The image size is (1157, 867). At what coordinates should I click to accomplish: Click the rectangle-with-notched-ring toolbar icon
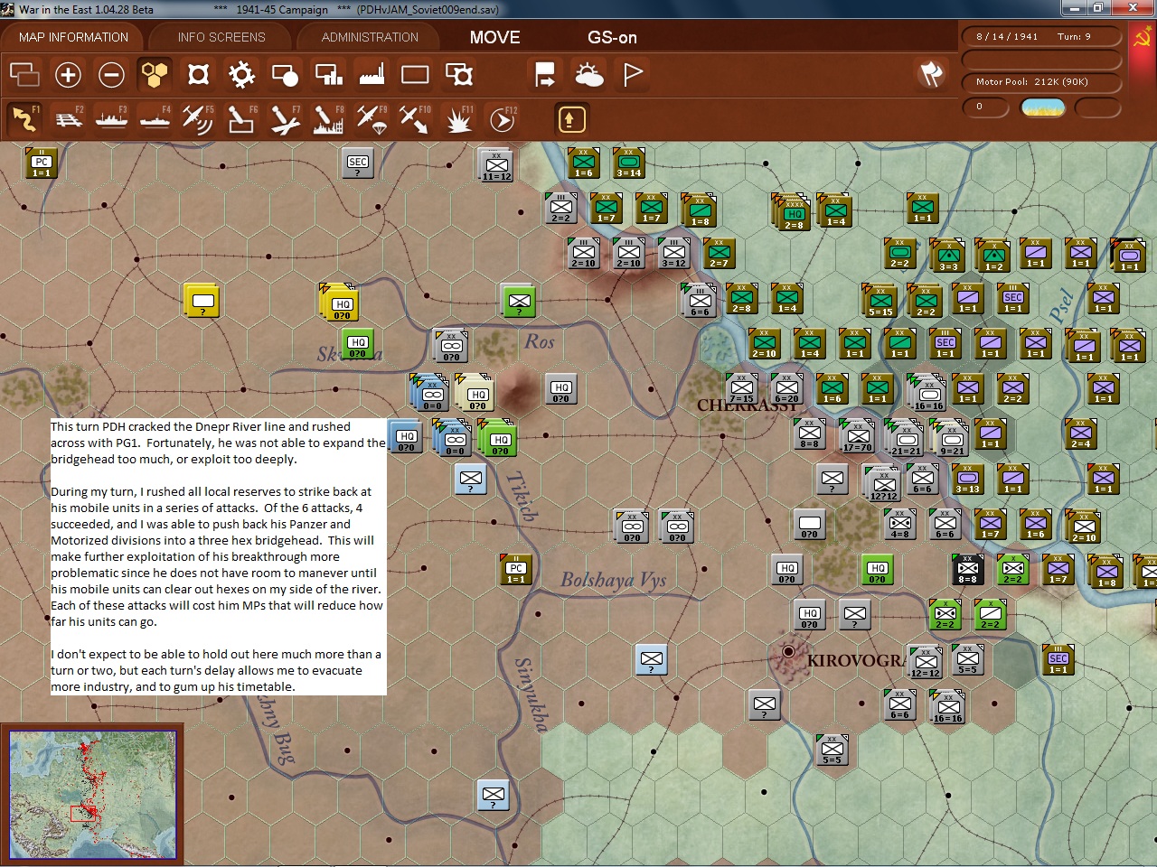[459, 74]
